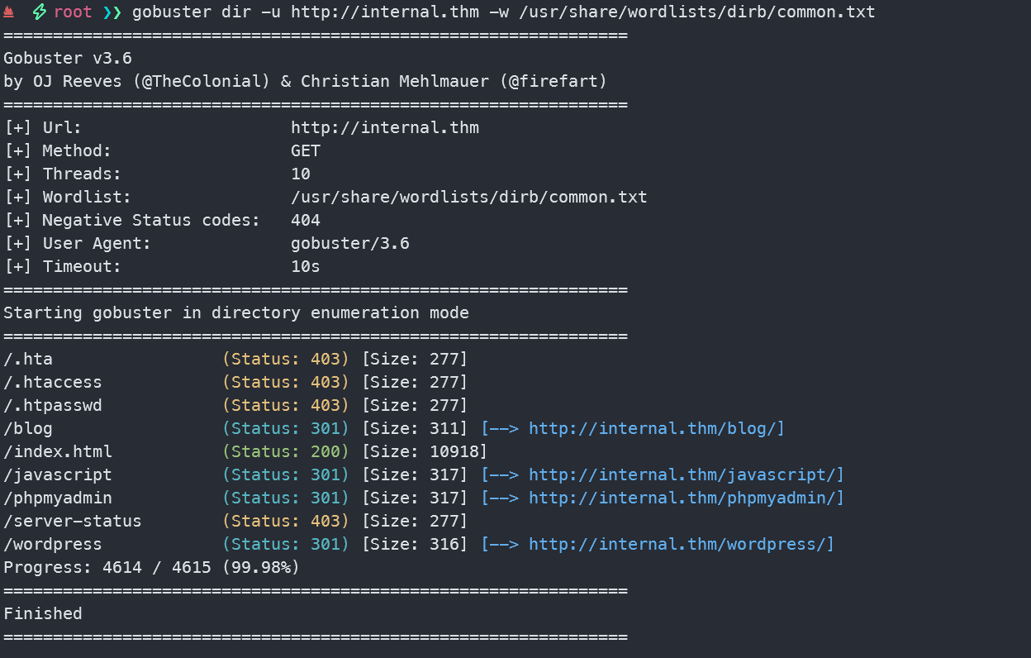Click the Threads value '10'
Image resolution: width=1031 pixels, height=658 pixels.
tap(301, 174)
